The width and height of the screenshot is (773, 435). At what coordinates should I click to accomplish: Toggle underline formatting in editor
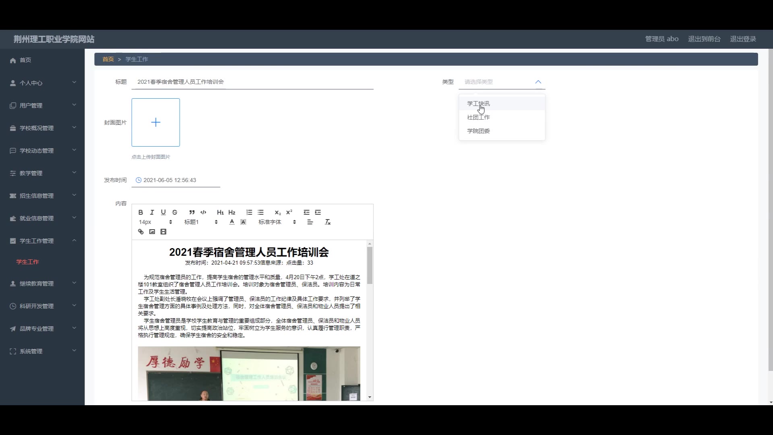[x=163, y=212]
